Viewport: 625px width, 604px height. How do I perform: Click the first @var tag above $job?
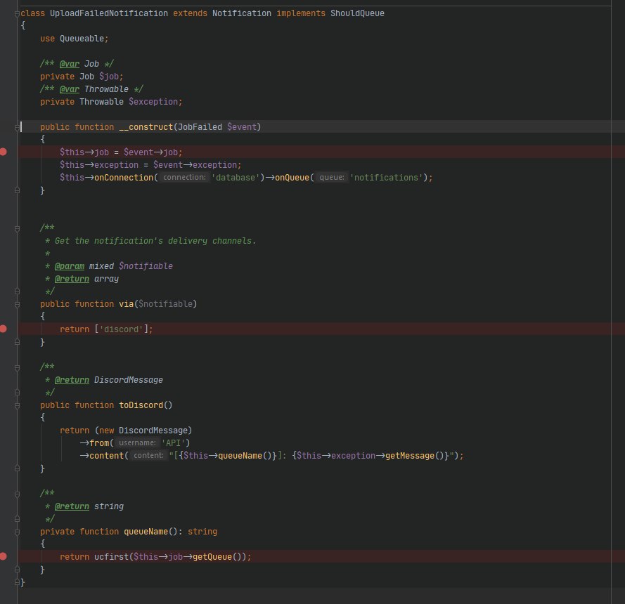pyautogui.click(x=70, y=64)
